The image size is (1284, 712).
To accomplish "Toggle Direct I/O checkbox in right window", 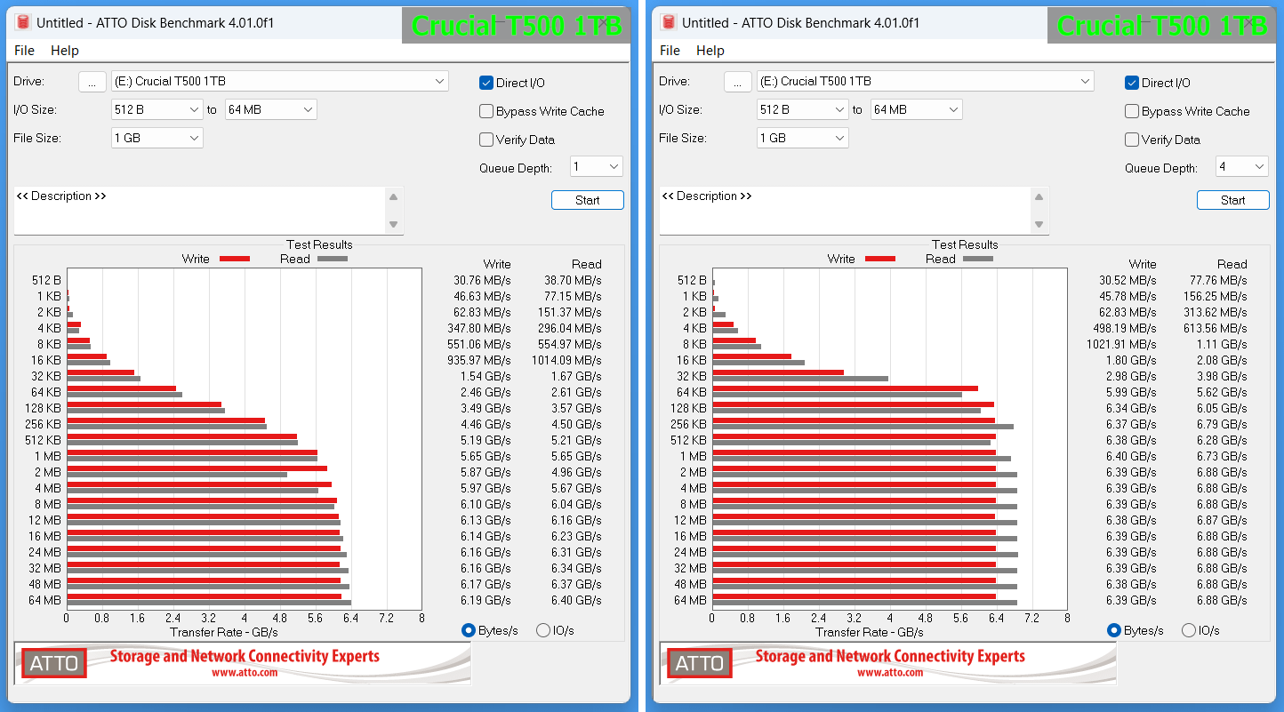I will pos(1132,83).
